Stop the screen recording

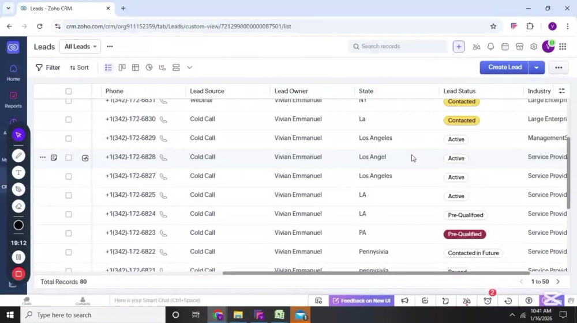pyautogui.click(x=18, y=274)
